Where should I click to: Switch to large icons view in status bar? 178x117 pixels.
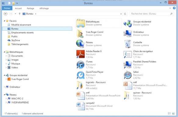[x=173, y=113]
